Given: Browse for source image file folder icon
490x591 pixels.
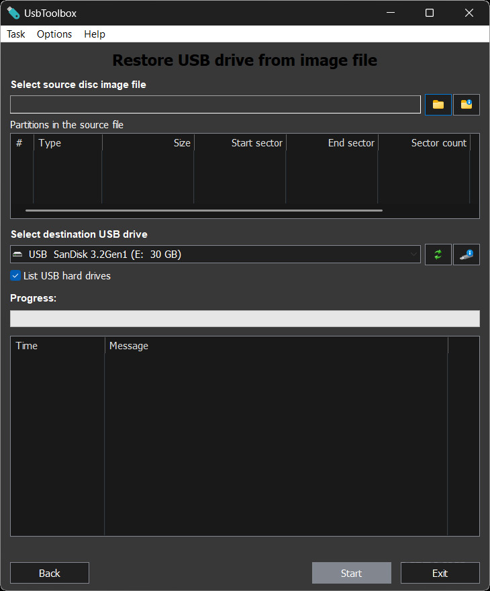Looking at the screenshot, I should 438,104.
